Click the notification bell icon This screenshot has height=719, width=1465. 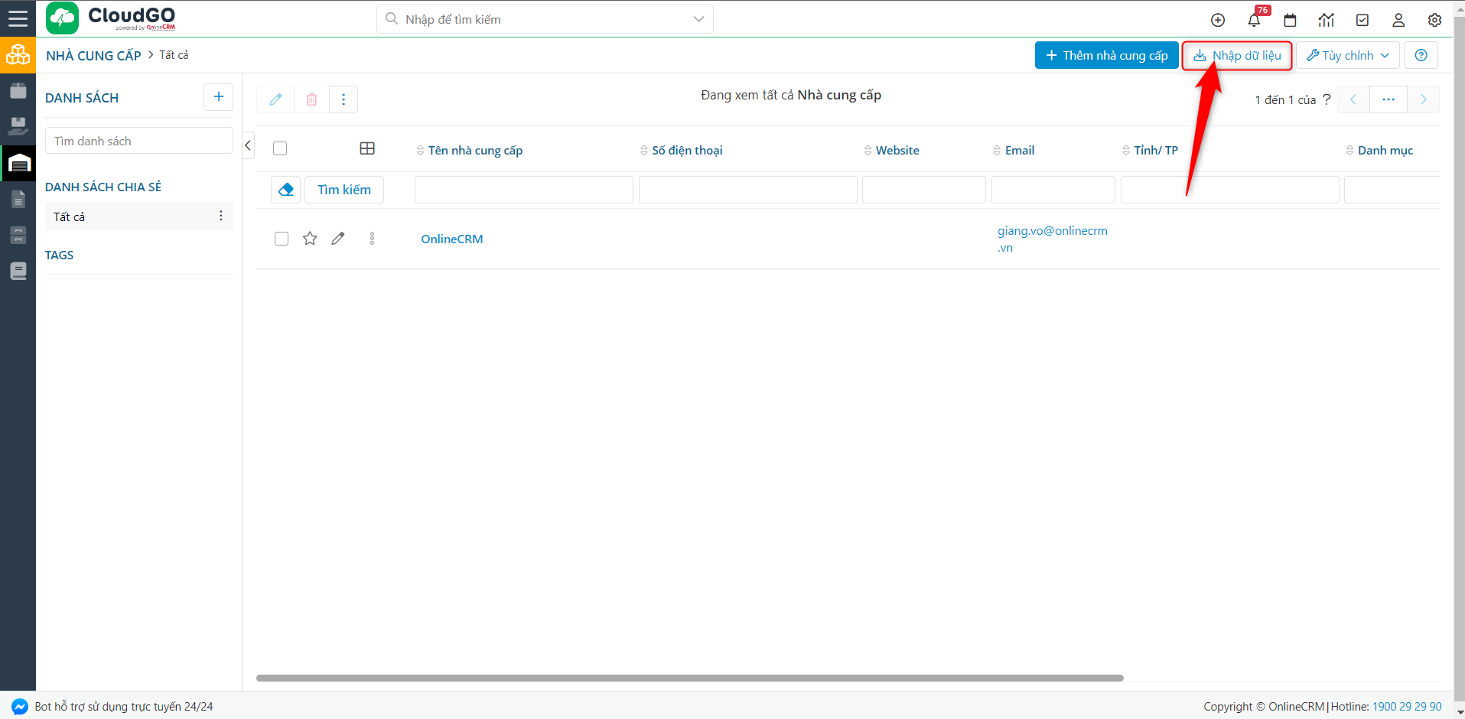pyautogui.click(x=1254, y=21)
